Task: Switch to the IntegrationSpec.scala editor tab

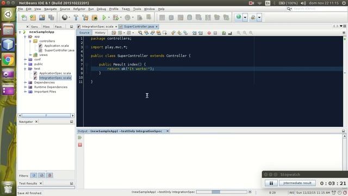Action: (x=97, y=27)
